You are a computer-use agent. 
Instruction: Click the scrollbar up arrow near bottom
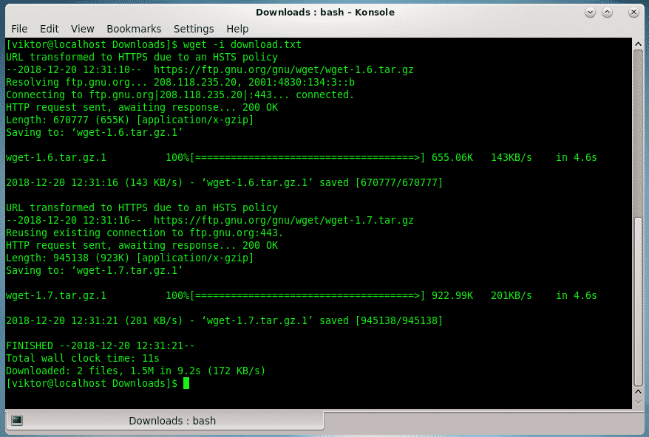(638, 391)
